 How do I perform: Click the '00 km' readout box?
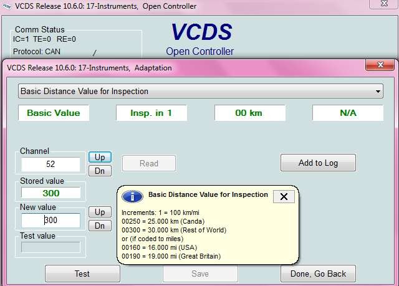[249, 113]
